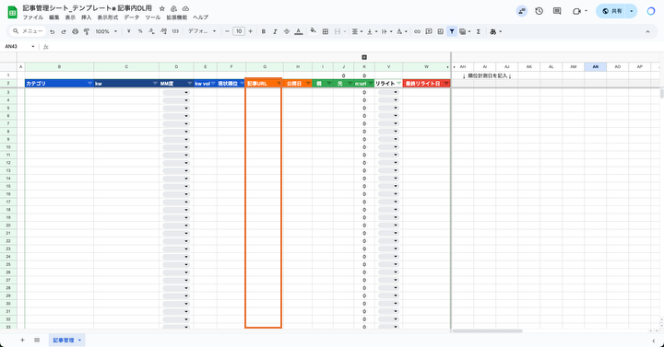Open the 表示形式 menu
Screen dimensions: 664x347
point(108,17)
